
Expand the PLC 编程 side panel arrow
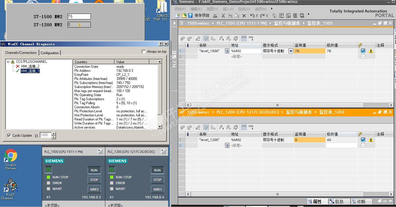click(174, 23)
